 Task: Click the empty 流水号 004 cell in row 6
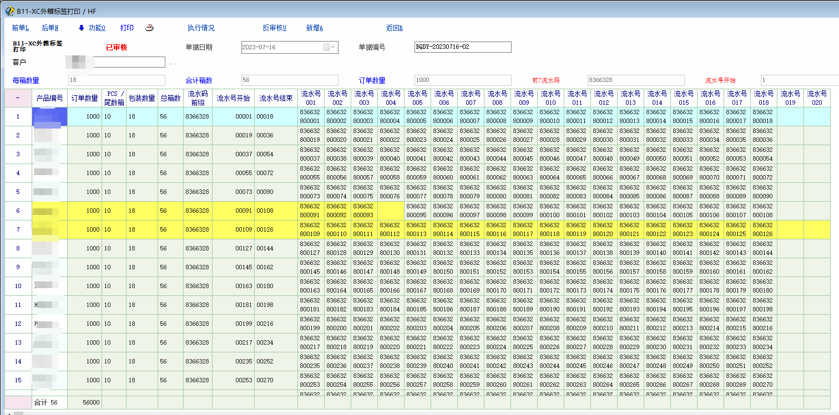point(391,211)
